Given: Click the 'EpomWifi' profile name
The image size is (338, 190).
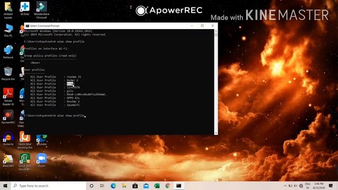Looking at the screenshot, I should pyautogui.click(x=73, y=105).
